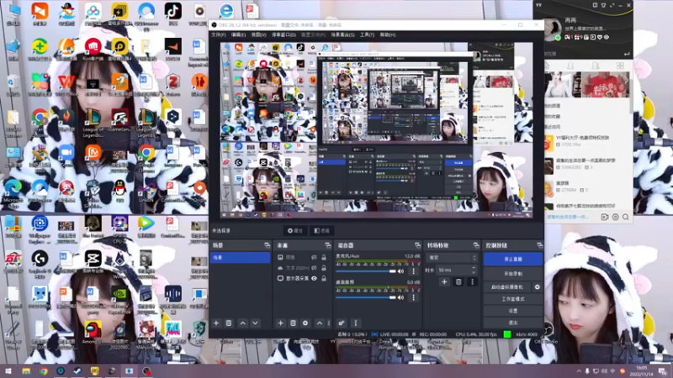
Task: Open the 工具(T) menu
Action: click(x=367, y=34)
